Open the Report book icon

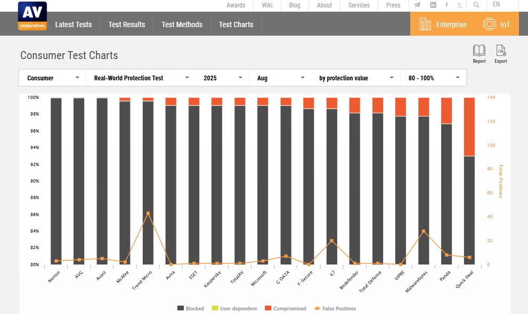pos(479,51)
